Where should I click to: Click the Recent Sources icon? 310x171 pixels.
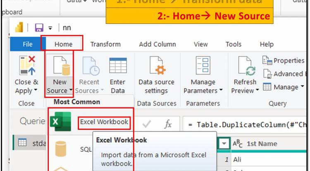[91, 66]
